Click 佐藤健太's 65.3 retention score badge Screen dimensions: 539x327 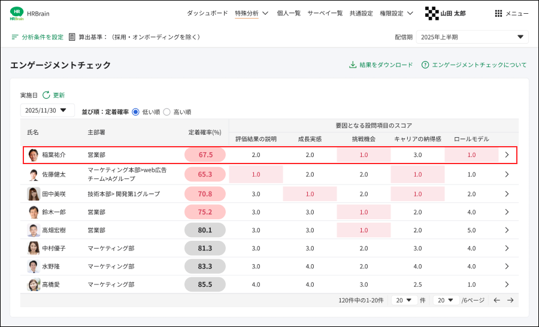click(205, 174)
